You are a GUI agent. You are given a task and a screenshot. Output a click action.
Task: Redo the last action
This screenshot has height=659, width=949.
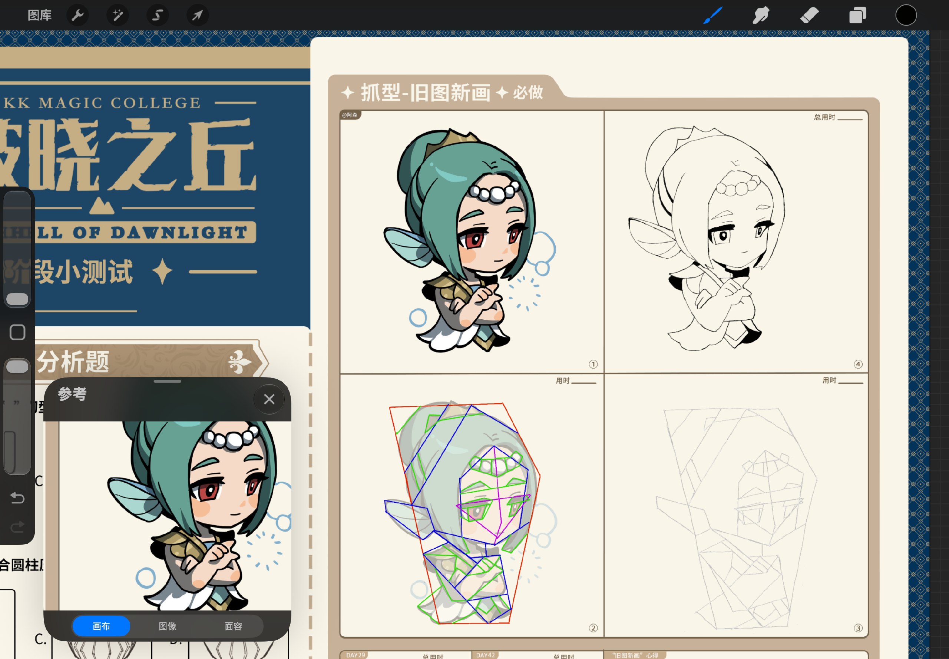point(17,527)
